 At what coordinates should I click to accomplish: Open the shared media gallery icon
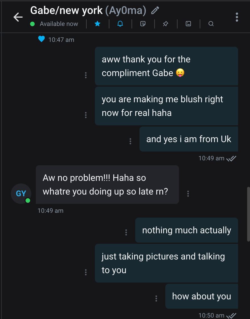pos(188,24)
